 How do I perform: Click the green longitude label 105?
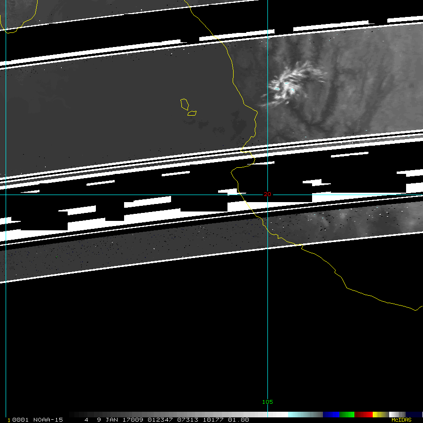(267, 402)
